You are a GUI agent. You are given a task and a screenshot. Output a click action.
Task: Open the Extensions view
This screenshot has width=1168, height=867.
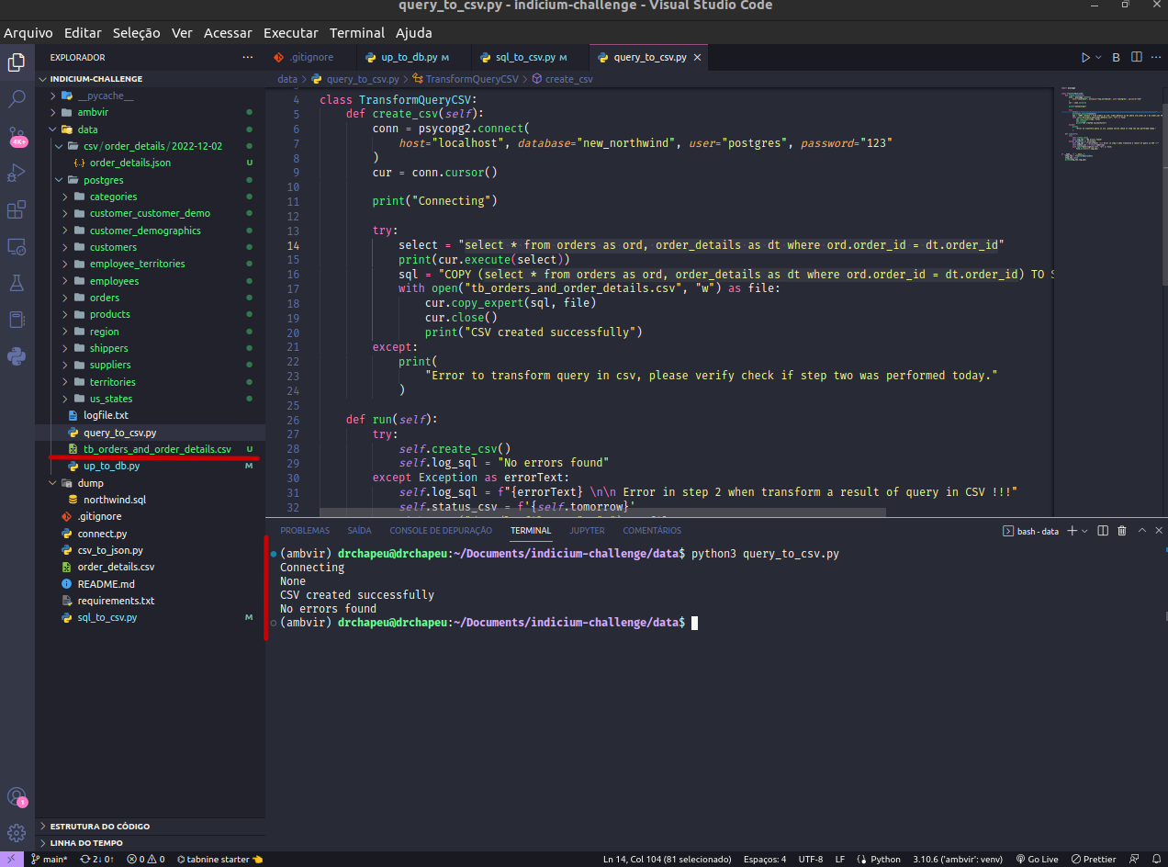[17, 209]
